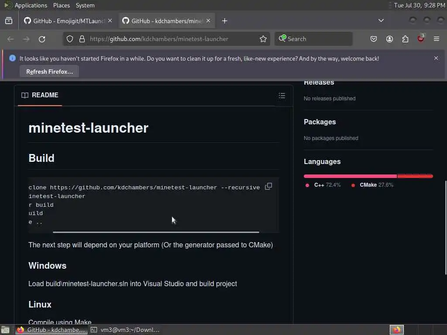
Task: Click 'No packages published' text
Action: pos(331,138)
